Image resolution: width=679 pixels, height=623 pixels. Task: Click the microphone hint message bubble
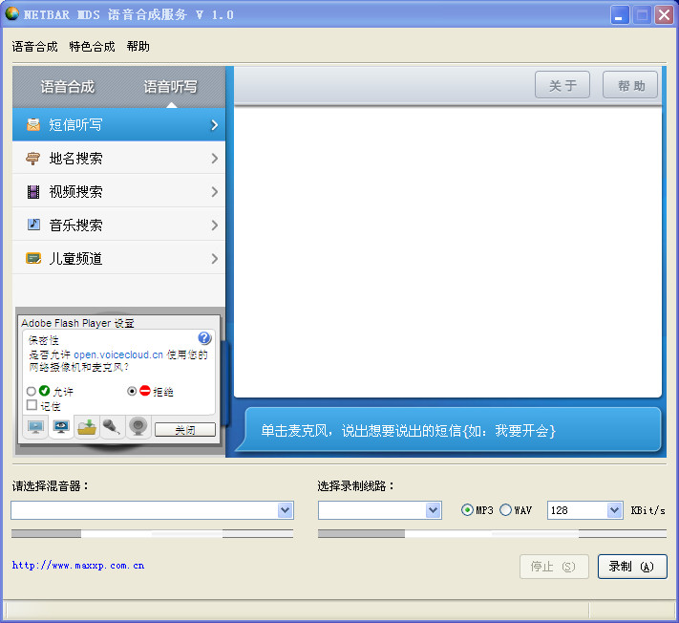(451, 429)
